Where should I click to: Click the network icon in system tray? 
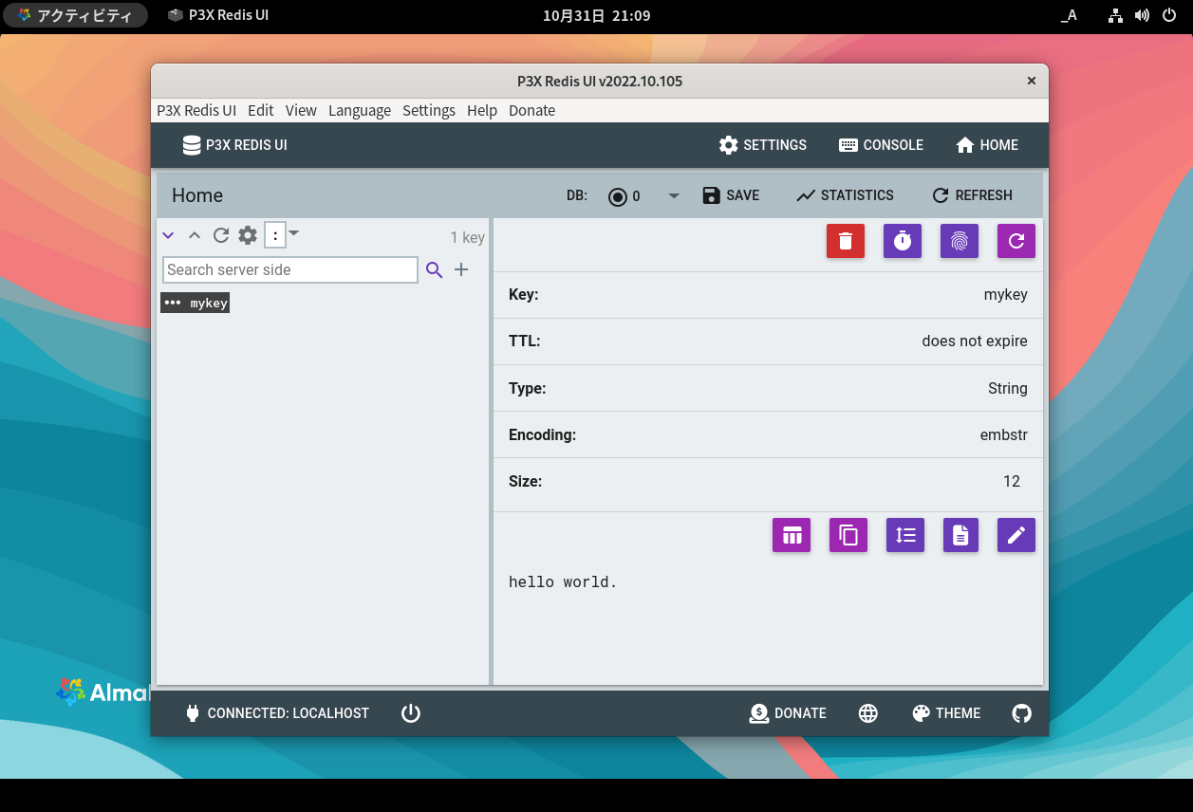pos(1116,15)
